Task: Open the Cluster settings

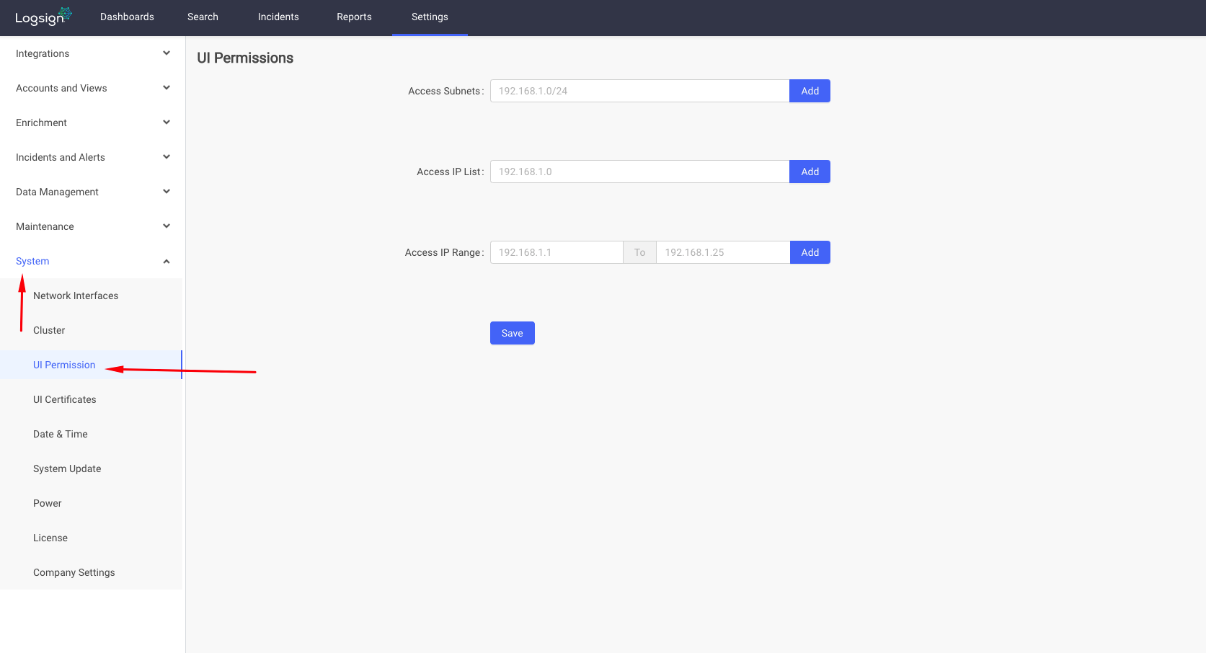Action: coord(48,330)
